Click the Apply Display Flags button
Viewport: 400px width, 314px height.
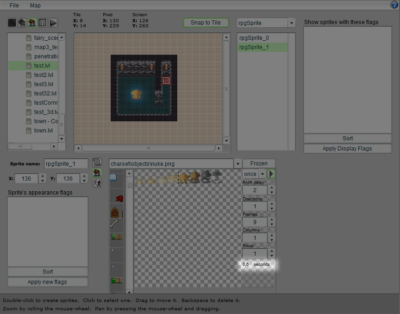[x=347, y=149]
